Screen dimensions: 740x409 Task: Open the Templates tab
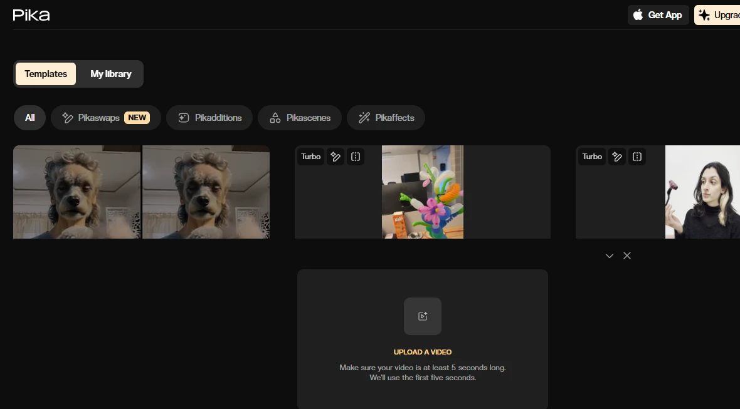[45, 73]
